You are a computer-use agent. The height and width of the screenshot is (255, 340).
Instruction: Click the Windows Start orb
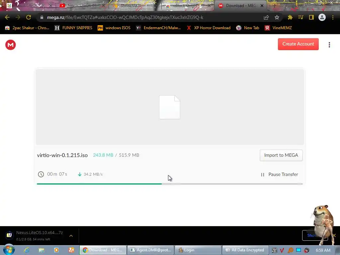[x=9, y=249]
